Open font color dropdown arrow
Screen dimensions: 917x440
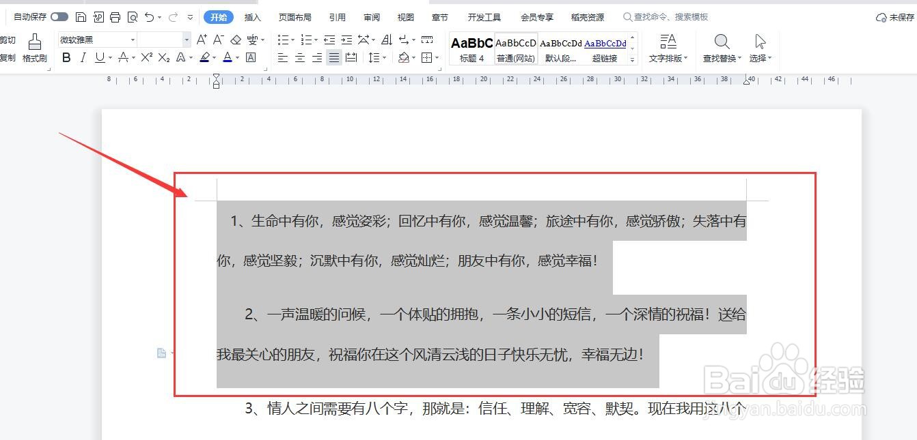(238, 59)
